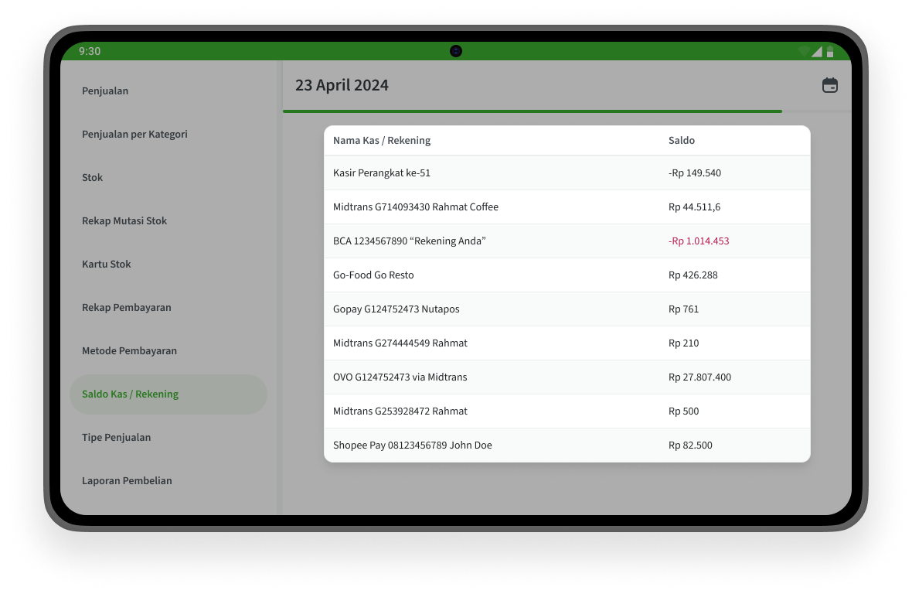Viewport: 912px width, 594px height.
Task: Click the 23 April 2024 date heading
Action: coord(342,85)
